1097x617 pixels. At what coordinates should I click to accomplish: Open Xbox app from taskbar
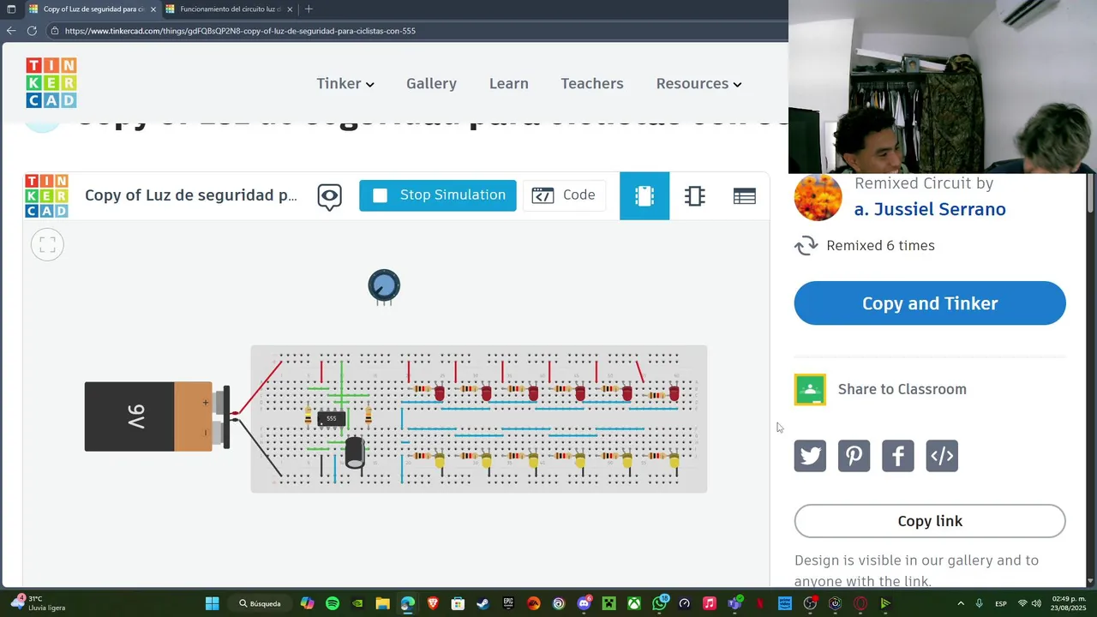click(x=634, y=603)
